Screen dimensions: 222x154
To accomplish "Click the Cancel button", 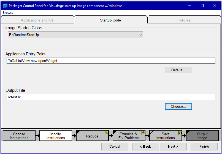I will click(115, 147).
